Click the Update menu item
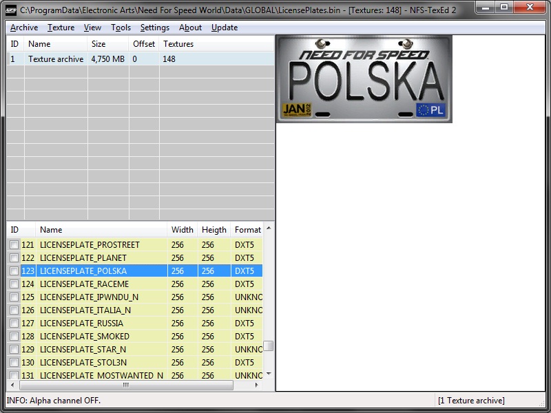Screen dimensions: 551x413 tap(225, 28)
